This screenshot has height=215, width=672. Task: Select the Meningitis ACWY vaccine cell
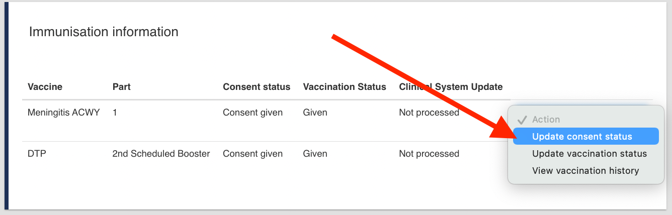[64, 113]
